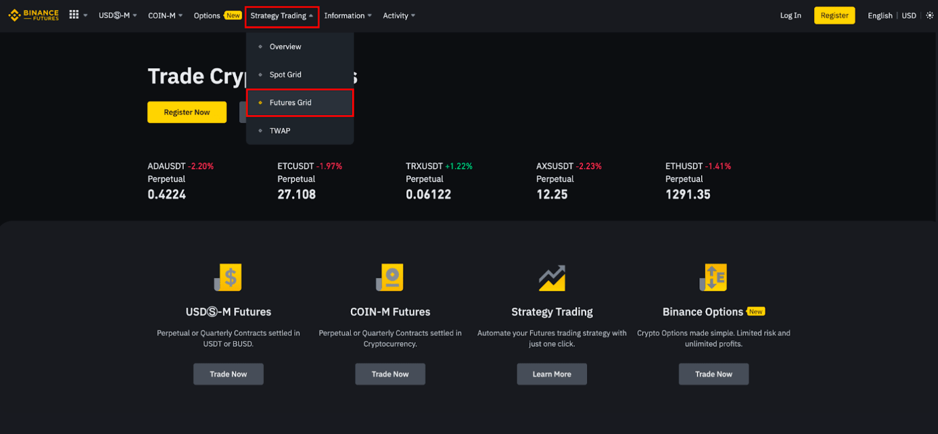938x434 pixels.
Task: Select Overview from the dropdown
Action: click(x=300, y=47)
